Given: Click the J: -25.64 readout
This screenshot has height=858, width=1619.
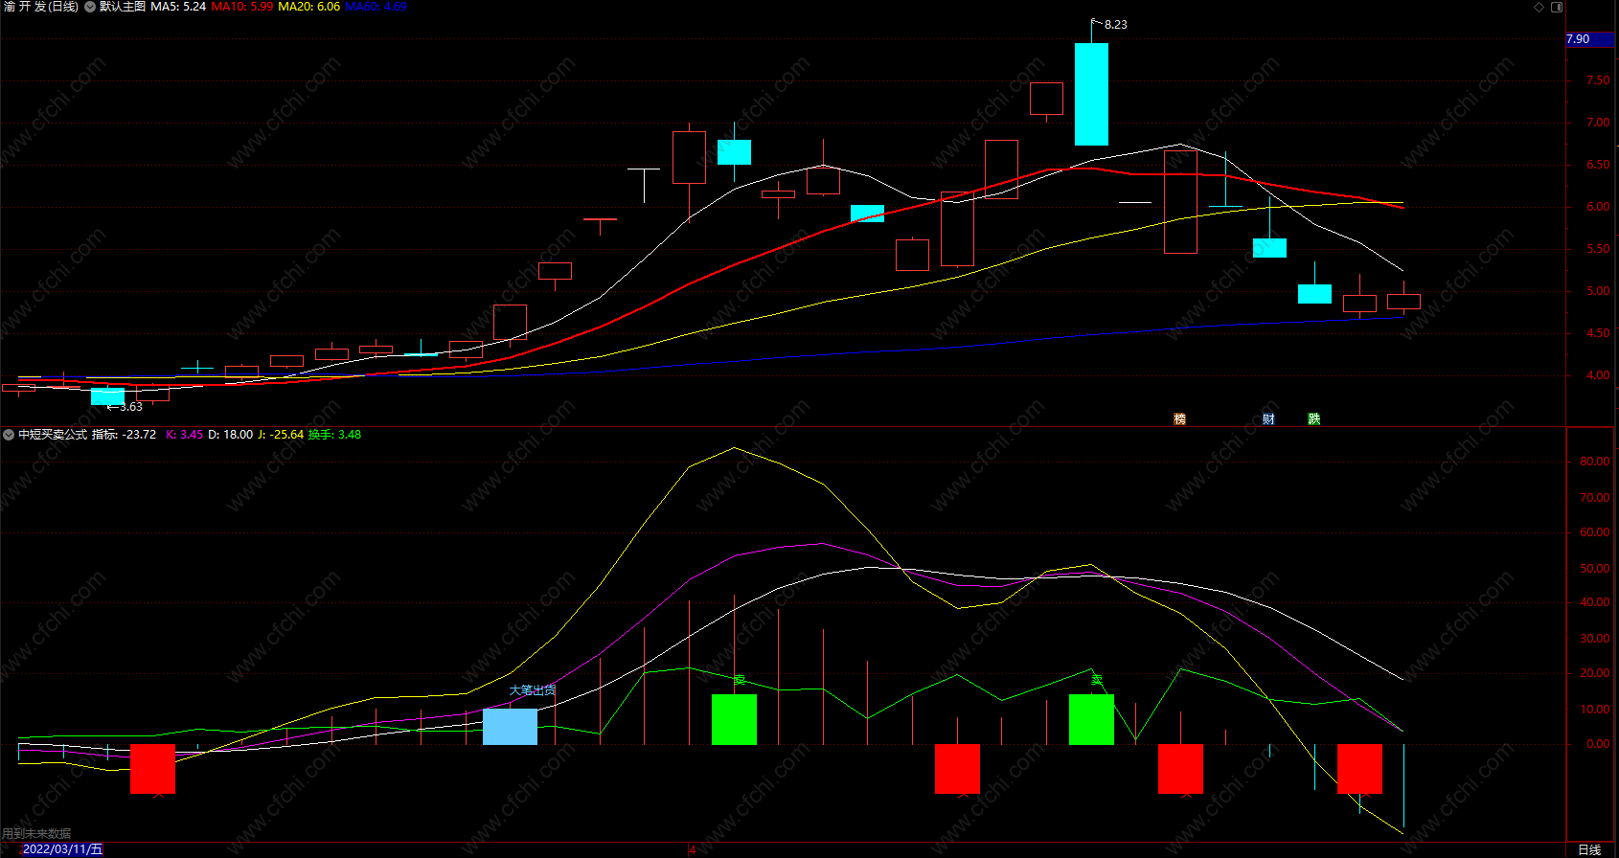Looking at the screenshot, I should pos(281,435).
